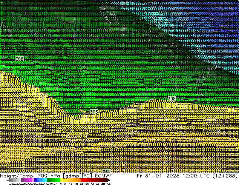Image resolution: width=239 pixels, height=185 pixels.
Task: Click the "ECMWF" model name in the title
Action: click(x=104, y=176)
